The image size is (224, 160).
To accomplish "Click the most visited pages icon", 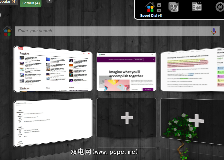I will pyautogui.click(x=174, y=7).
